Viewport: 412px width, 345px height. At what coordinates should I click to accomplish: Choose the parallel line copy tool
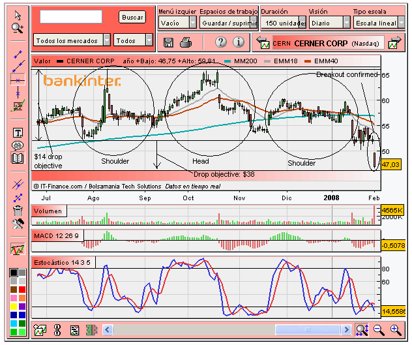click(18, 185)
